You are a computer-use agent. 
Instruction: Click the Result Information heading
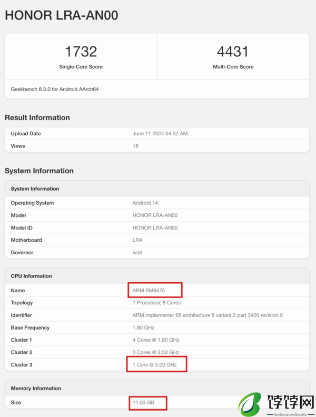[37, 117]
